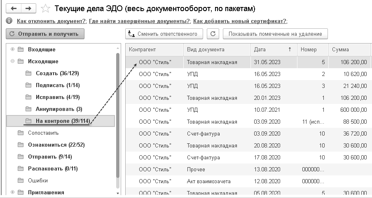Click date cell 20.01.2023
Viewport: 372px width, 198px height.
[x=274, y=98]
